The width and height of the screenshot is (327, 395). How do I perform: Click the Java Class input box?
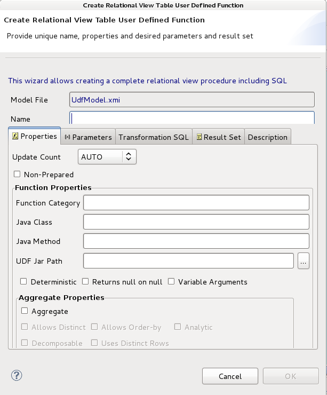[x=196, y=222]
